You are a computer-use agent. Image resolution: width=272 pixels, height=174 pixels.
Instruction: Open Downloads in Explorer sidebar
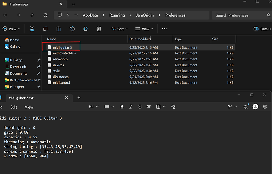point(16,67)
